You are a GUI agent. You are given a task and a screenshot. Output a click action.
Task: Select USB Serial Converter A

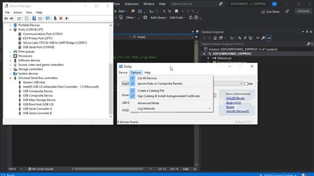point(37,109)
